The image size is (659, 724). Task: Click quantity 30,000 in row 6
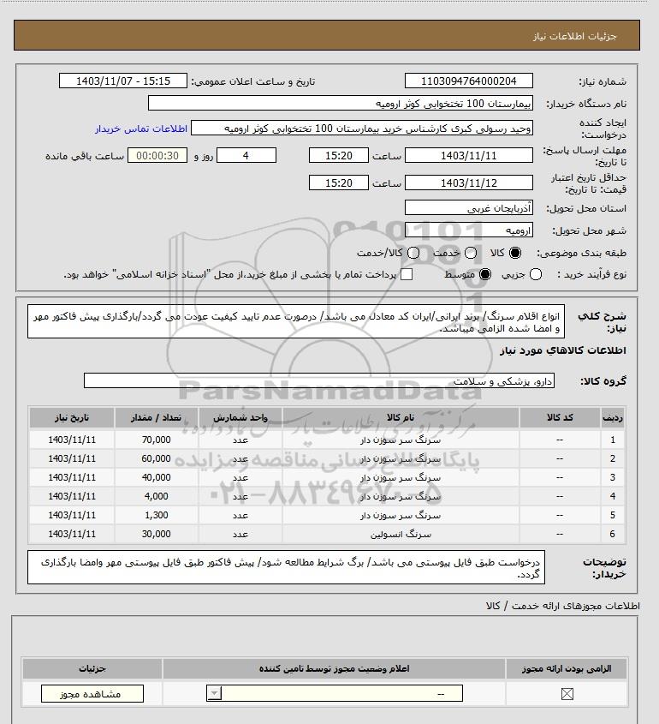tap(157, 534)
